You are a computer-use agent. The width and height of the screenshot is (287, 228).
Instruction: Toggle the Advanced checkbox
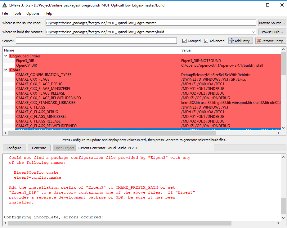click(206, 41)
